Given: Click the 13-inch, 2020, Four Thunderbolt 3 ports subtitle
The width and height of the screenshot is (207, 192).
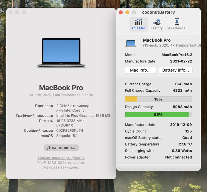Looking at the screenshot, I should (61, 95).
